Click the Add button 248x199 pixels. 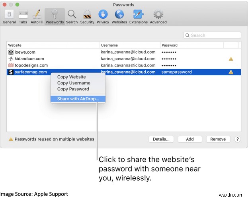(x=190, y=139)
